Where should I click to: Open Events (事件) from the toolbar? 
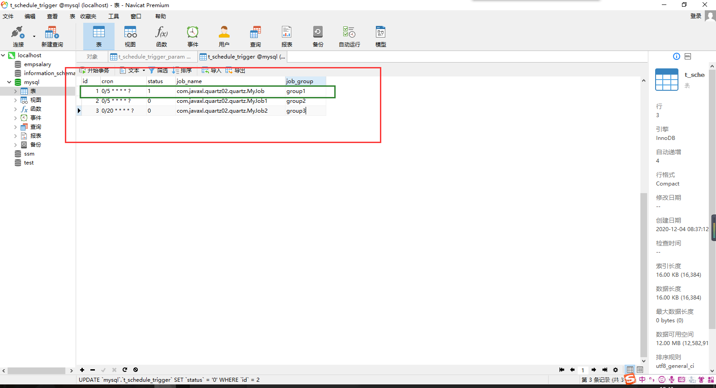(193, 37)
